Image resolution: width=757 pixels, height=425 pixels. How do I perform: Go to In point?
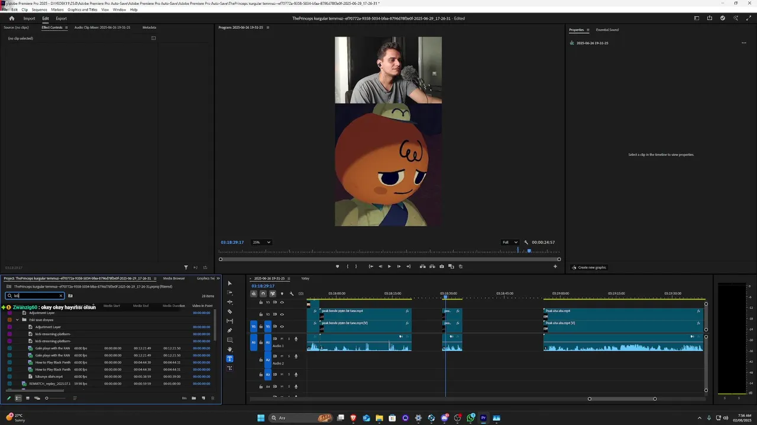pyautogui.click(x=371, y=266)
